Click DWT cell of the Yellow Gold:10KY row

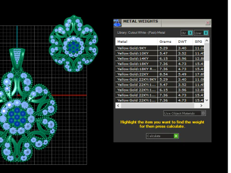click(x=185, y=53)
